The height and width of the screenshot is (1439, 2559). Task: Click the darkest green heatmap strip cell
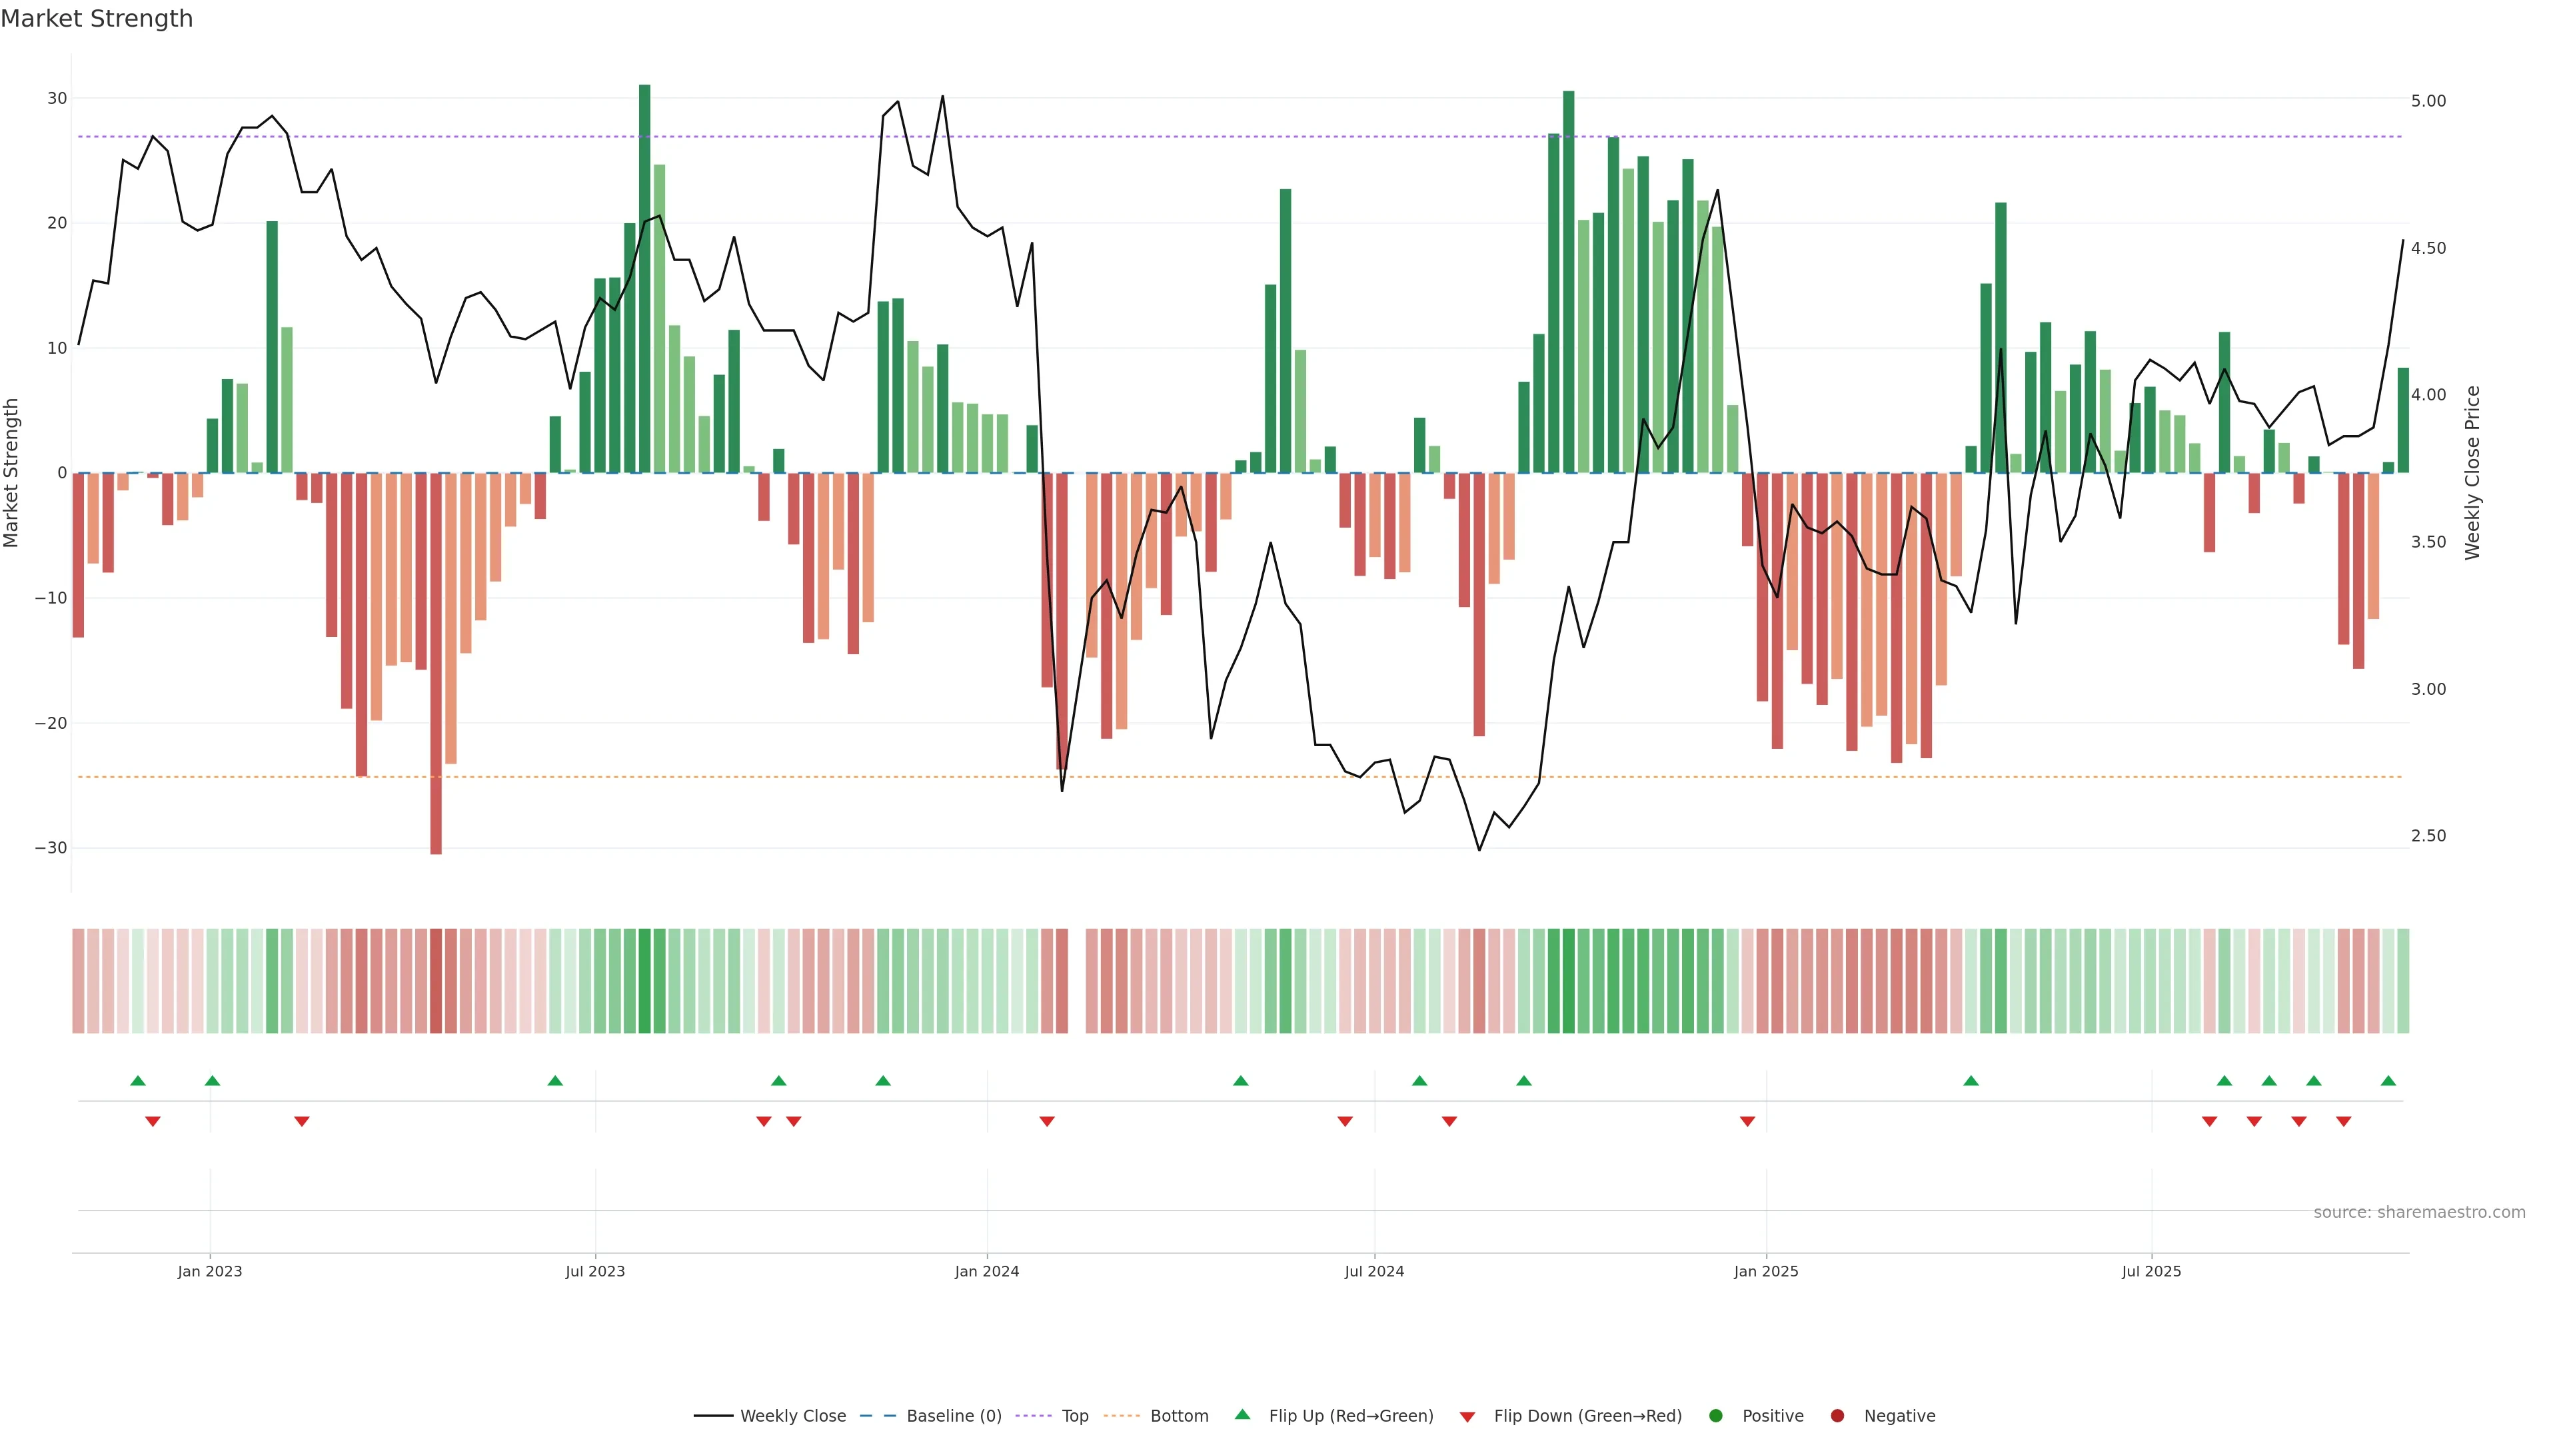click(644, 981)
